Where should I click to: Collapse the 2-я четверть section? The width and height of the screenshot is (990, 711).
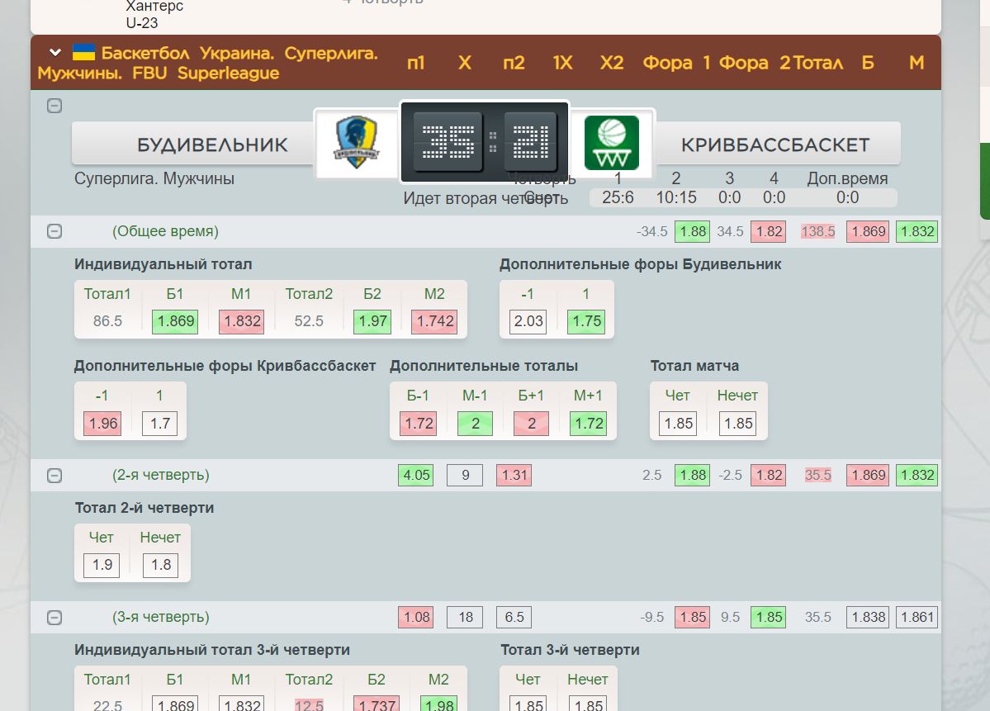54,475
